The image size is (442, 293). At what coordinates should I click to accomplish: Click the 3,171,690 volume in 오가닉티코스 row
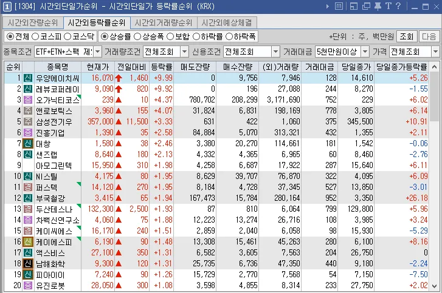(x=283, y=100)
